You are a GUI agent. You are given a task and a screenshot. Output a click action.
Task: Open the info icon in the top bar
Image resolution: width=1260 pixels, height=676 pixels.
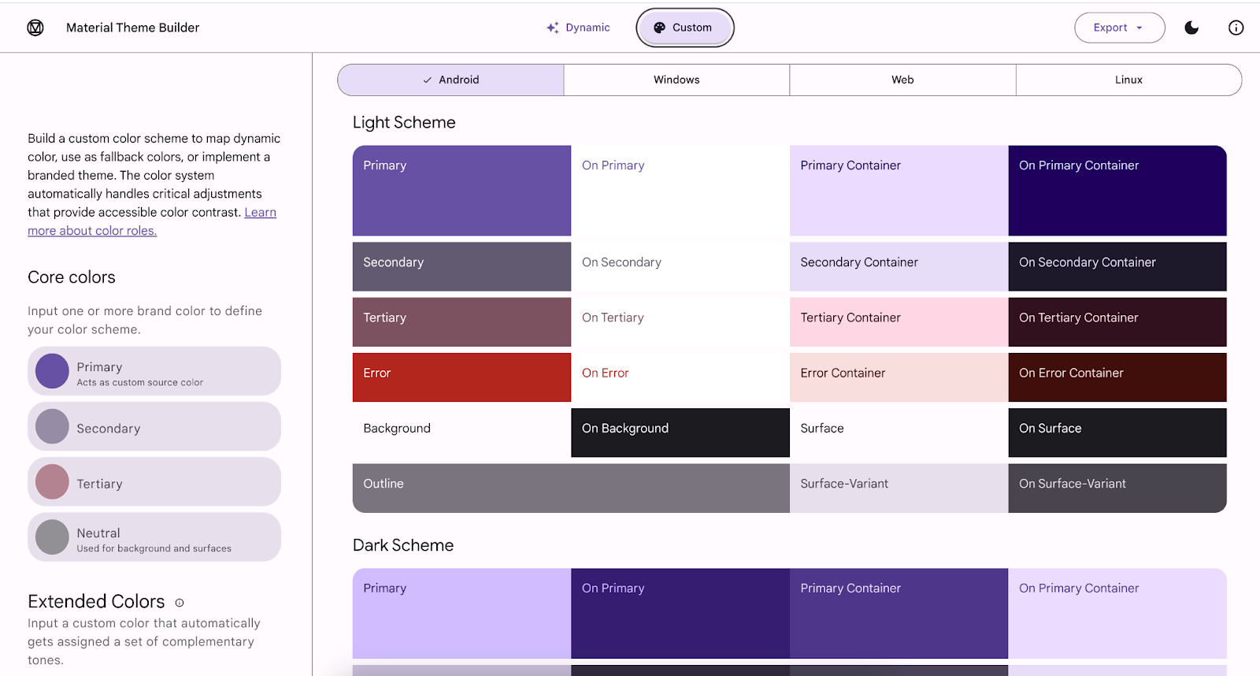click(x=1236, y=28)
